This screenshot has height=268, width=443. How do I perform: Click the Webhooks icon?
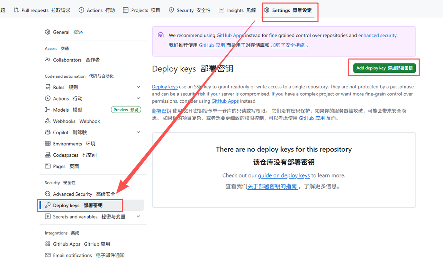[48, 121]
